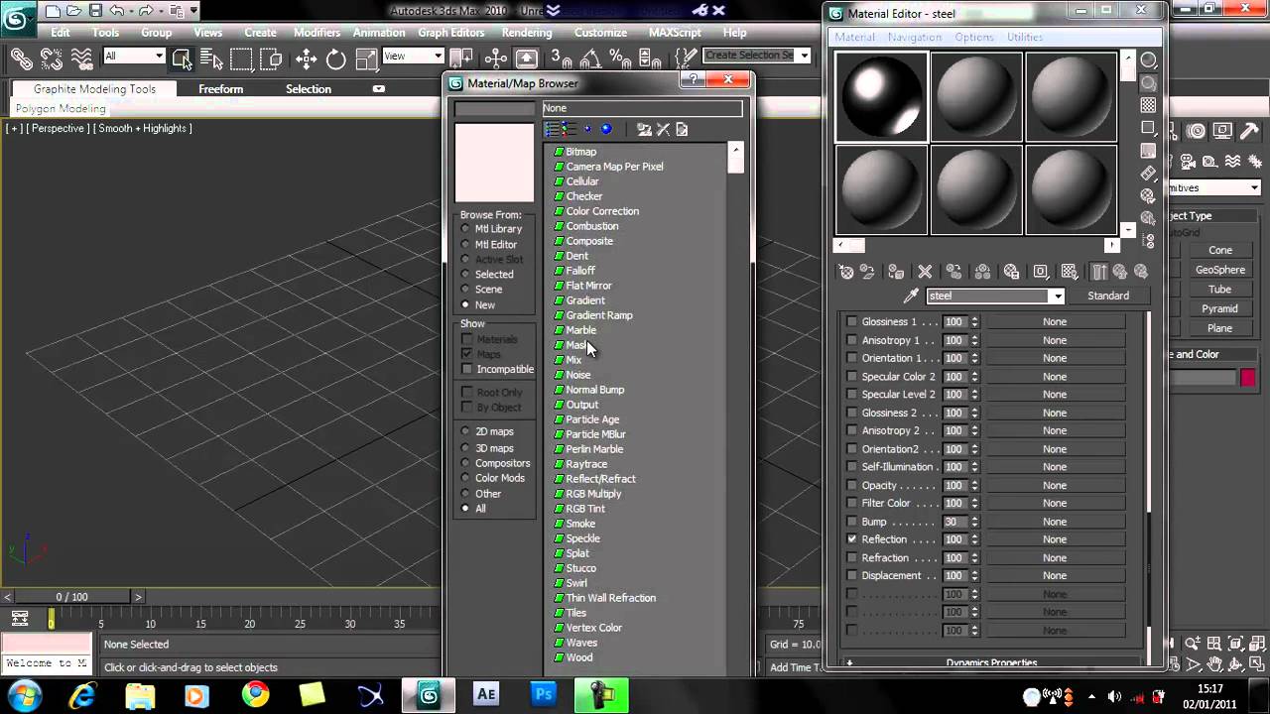Open the Graph Editors menu
This screenshot has height=714, width=1270.
pos(451,33)
